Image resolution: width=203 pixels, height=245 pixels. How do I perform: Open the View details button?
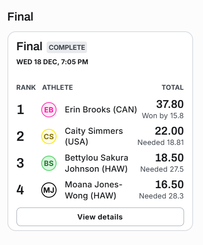click(100, 217)
